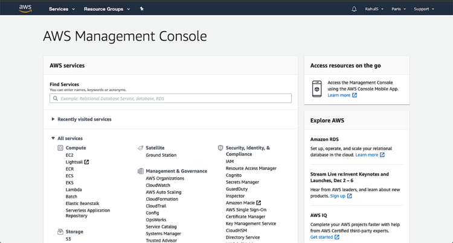
Task: Open the IAM service
Action: 230,162
